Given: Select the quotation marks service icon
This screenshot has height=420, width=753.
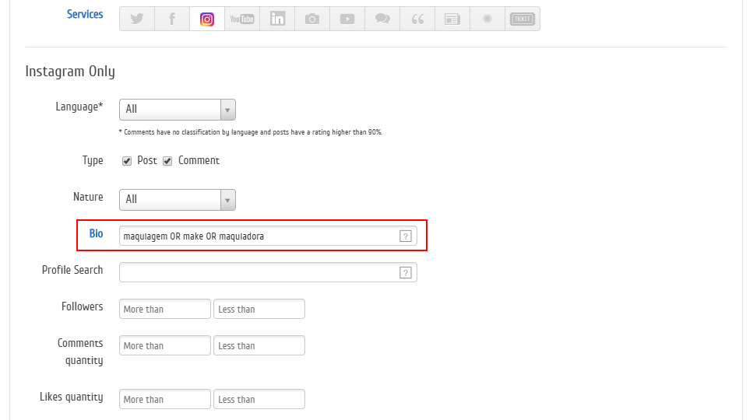Looking at the screenshot, I should [x=417, y=19].
